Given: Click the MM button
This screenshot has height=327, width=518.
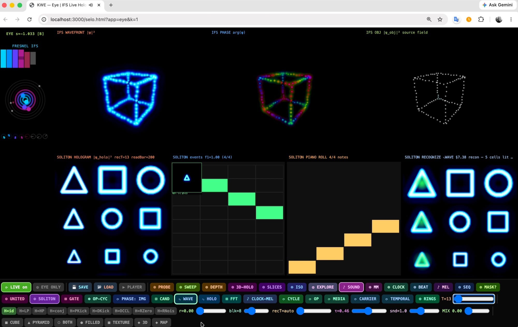Looking at the screenshot, I should (374, 287).
